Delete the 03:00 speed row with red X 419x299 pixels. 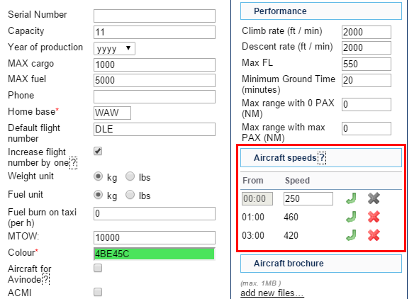(x=374, y=235)
